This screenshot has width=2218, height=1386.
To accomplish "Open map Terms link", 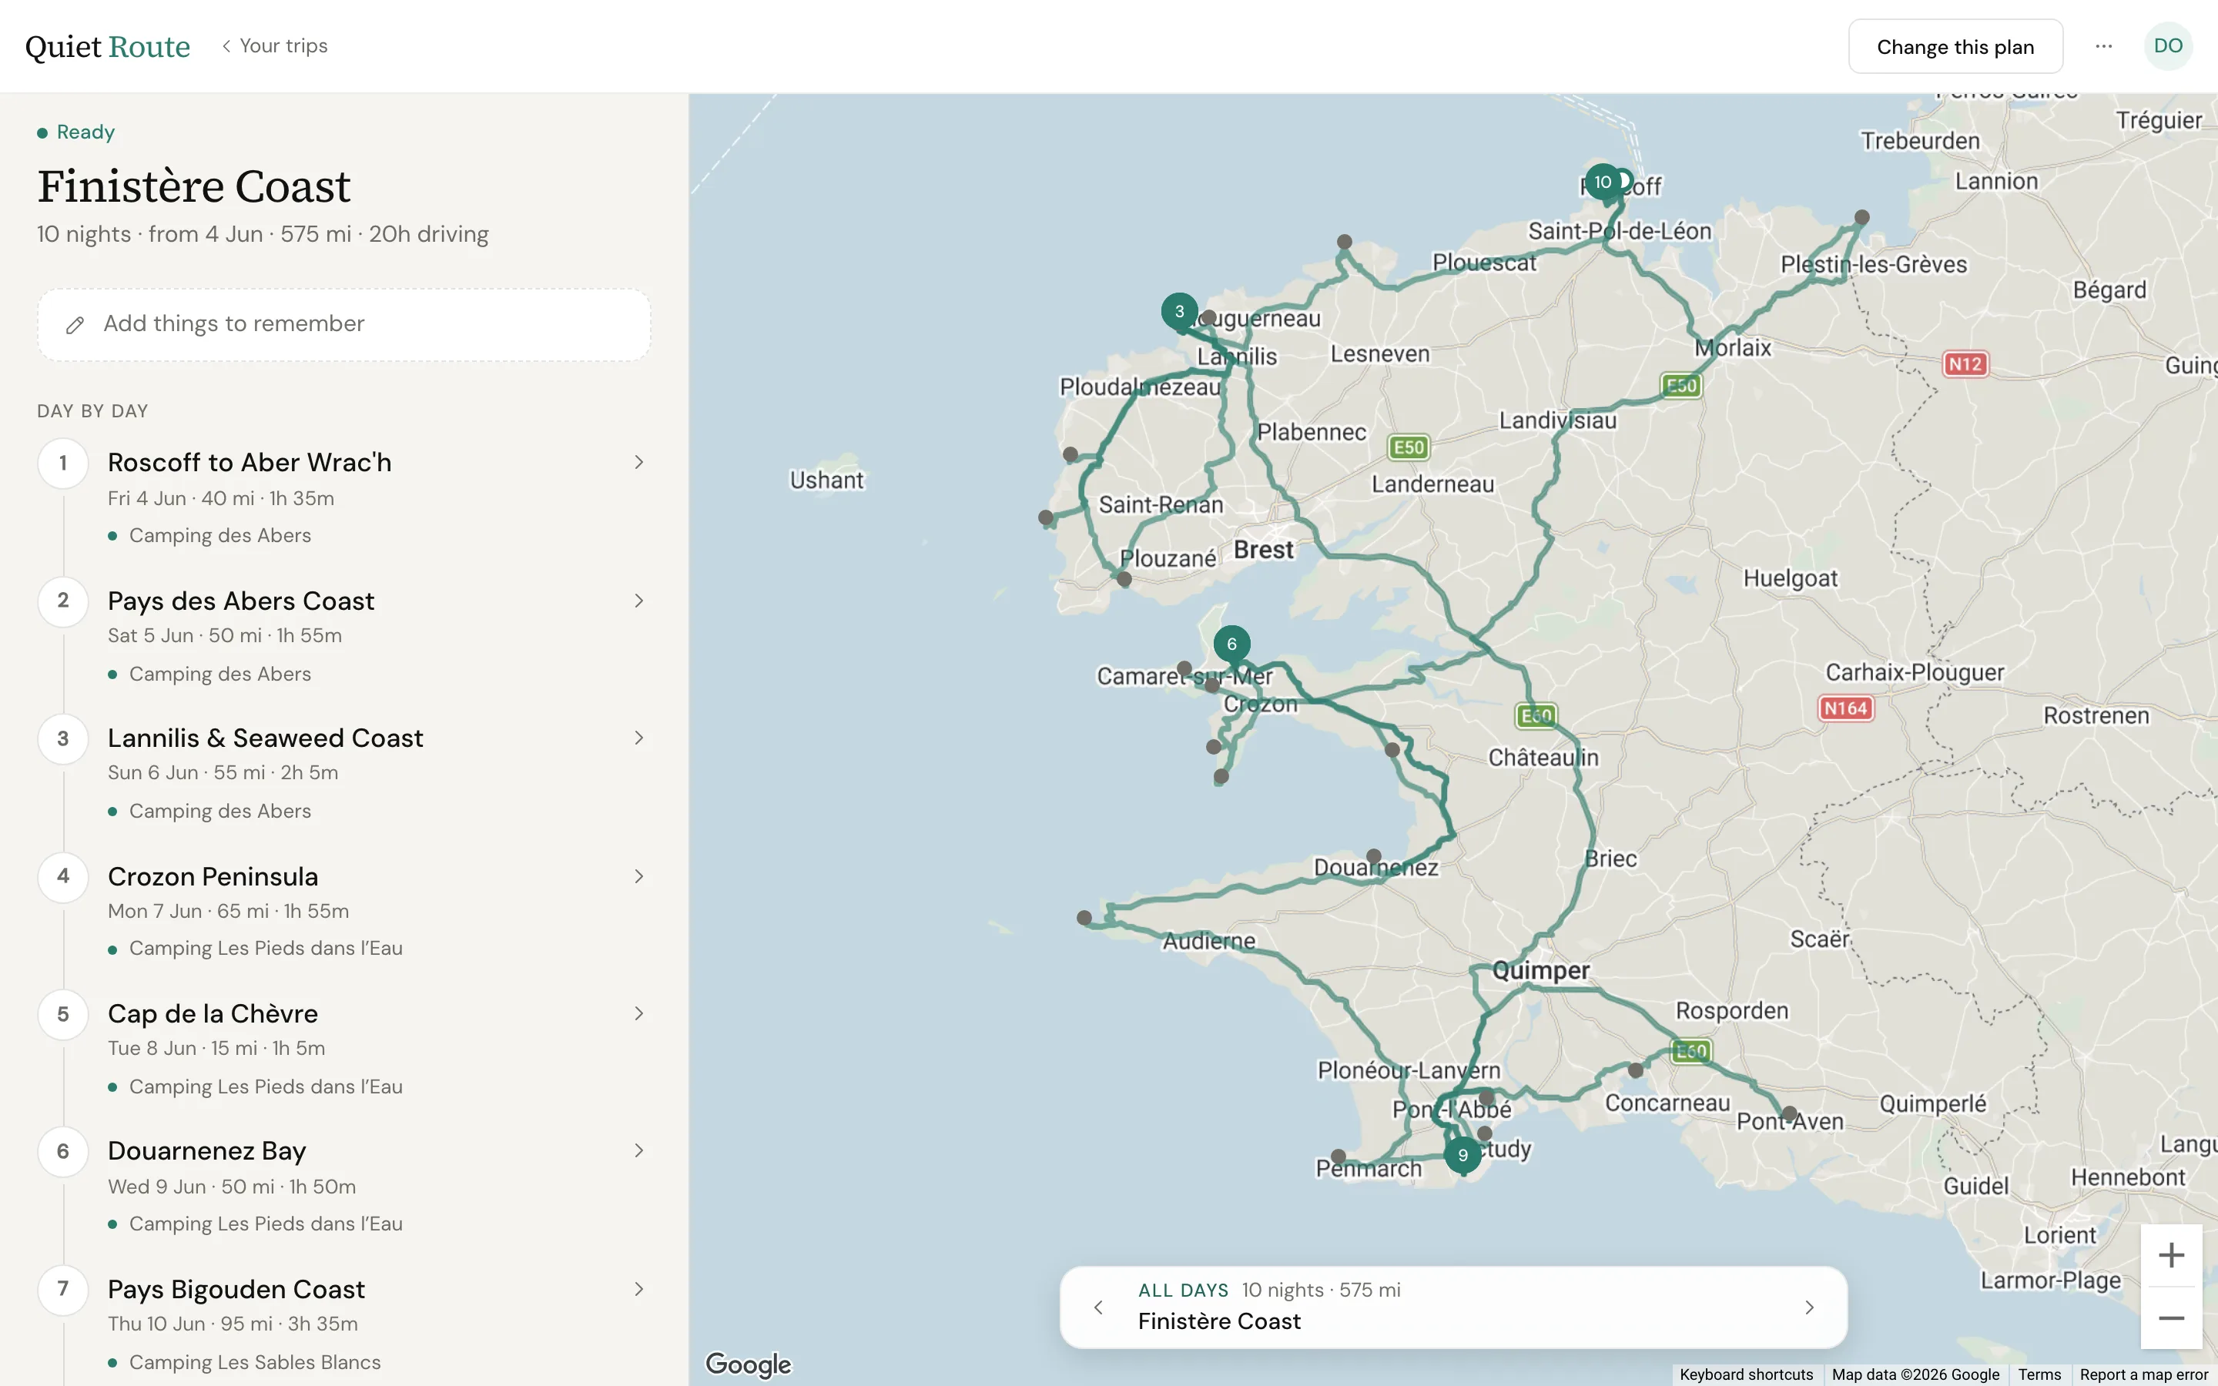I will pyautogui.click(x=2039, y=1375).
